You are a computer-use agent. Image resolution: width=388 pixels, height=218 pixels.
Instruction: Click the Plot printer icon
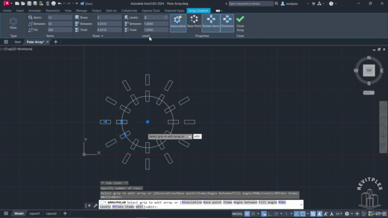pos(53,4)
